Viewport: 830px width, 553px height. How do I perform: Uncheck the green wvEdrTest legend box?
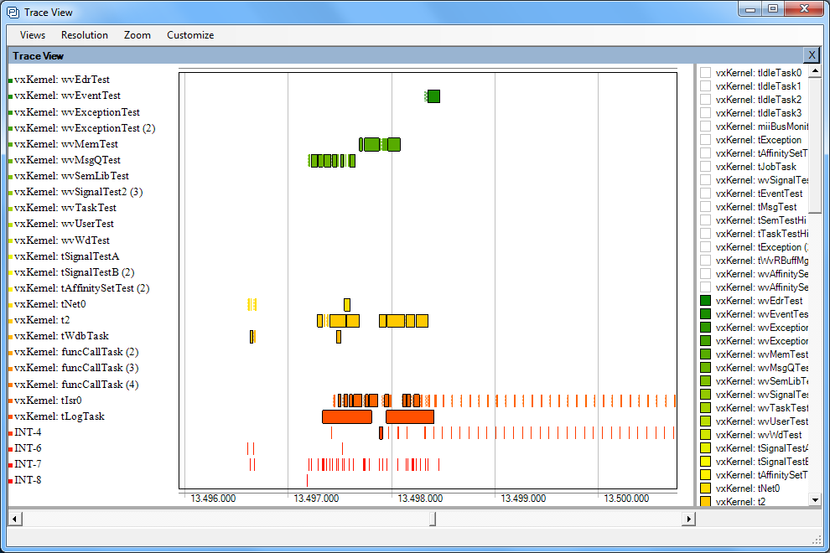[x=705, y=301]
